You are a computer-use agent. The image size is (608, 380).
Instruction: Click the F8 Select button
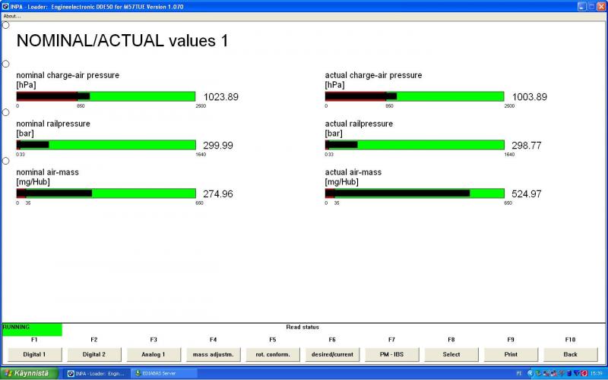[451, 354]
